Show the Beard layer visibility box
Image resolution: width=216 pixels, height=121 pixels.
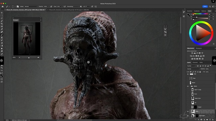point(188,83)
